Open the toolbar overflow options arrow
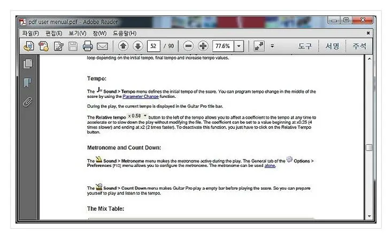 272,46
